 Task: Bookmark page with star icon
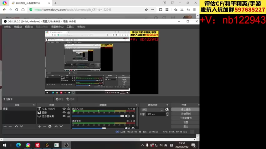pos(146,10)
